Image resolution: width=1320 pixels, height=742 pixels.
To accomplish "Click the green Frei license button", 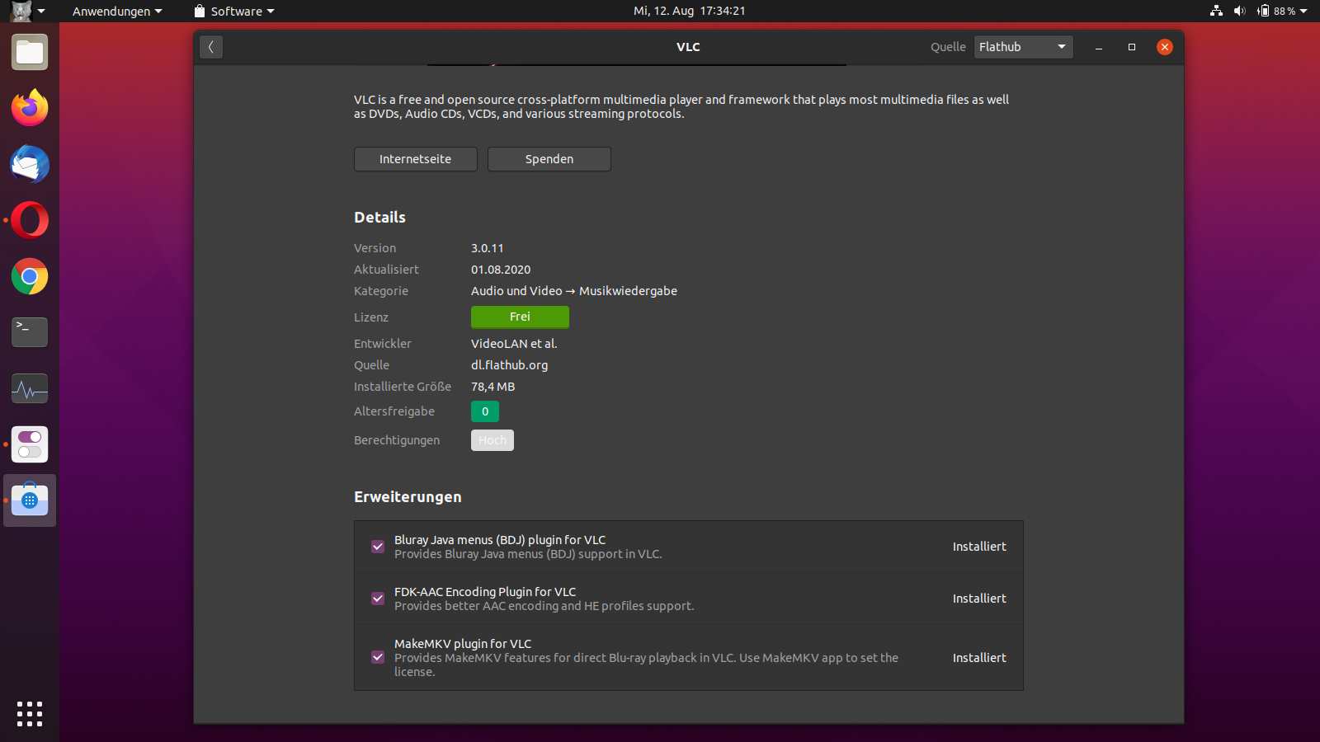I will tap(520, 317).
